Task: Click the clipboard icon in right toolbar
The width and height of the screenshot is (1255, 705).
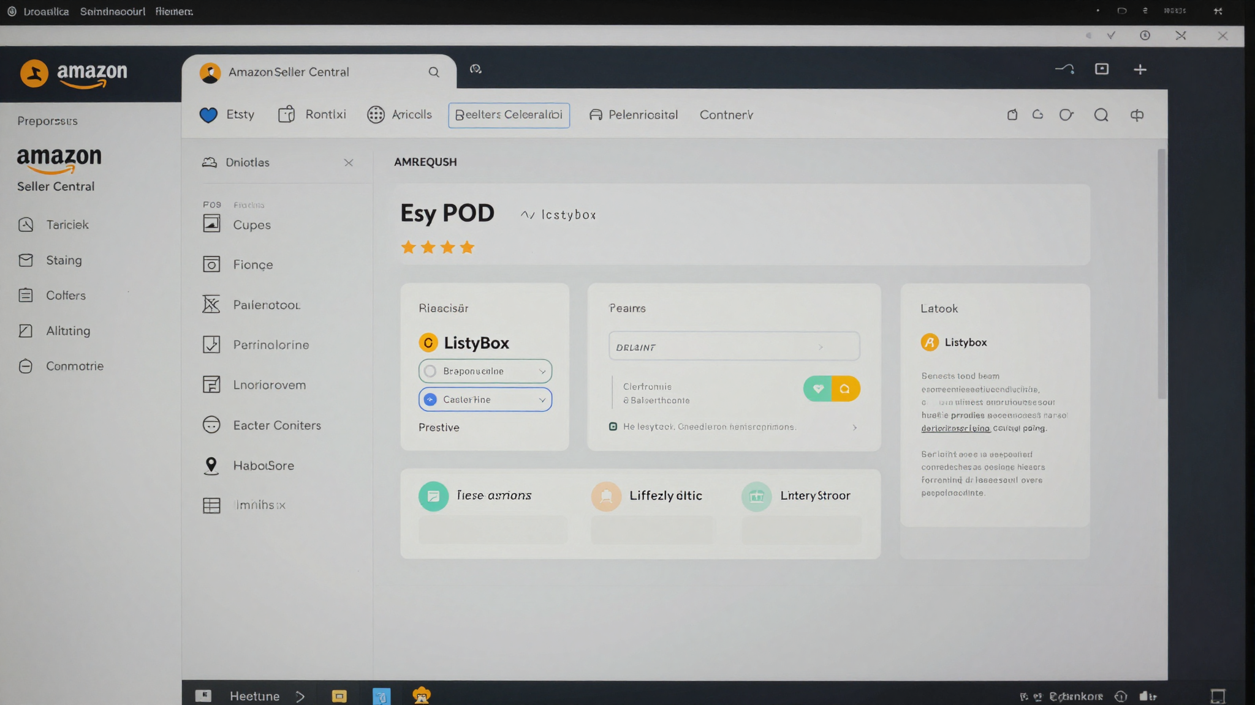Action: [1012, 115]
